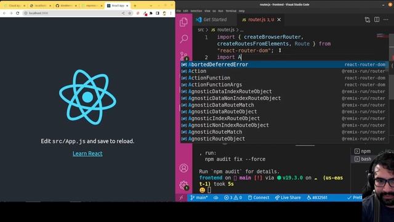Go back in Chrome
The image size is (394, 222).
point(4,13)
